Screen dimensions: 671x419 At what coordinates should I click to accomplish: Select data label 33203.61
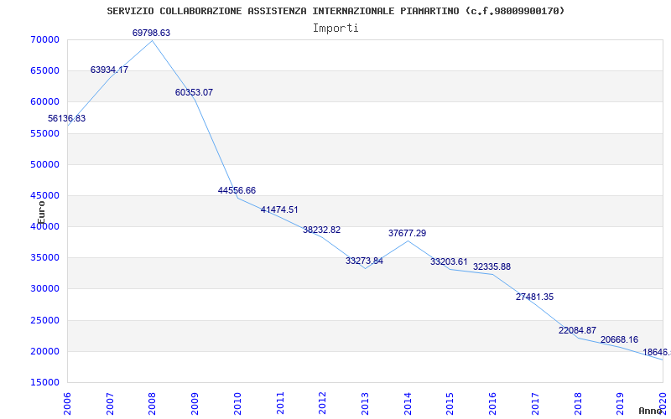pyautogui.click(x=449, y=261)
